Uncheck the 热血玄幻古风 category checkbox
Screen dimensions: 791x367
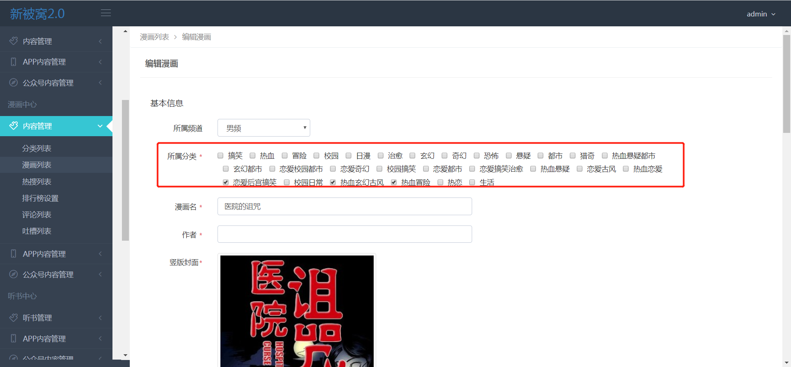tap(333, 182)
